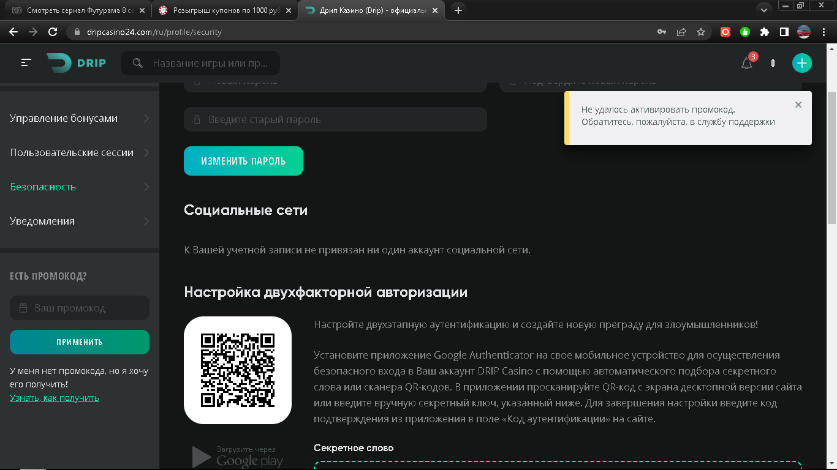This screenshot has height=470, width=837.
Task: Focus the Введите старый пароль field
Action: [335, 119]
